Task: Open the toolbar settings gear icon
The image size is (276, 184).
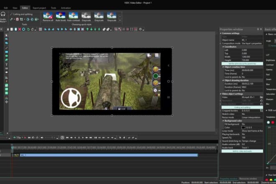Action: (x=140, y=29)
